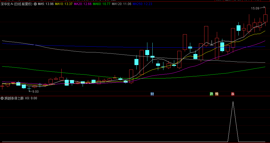Select the MA5: 13.96 label

click(46, 4)
